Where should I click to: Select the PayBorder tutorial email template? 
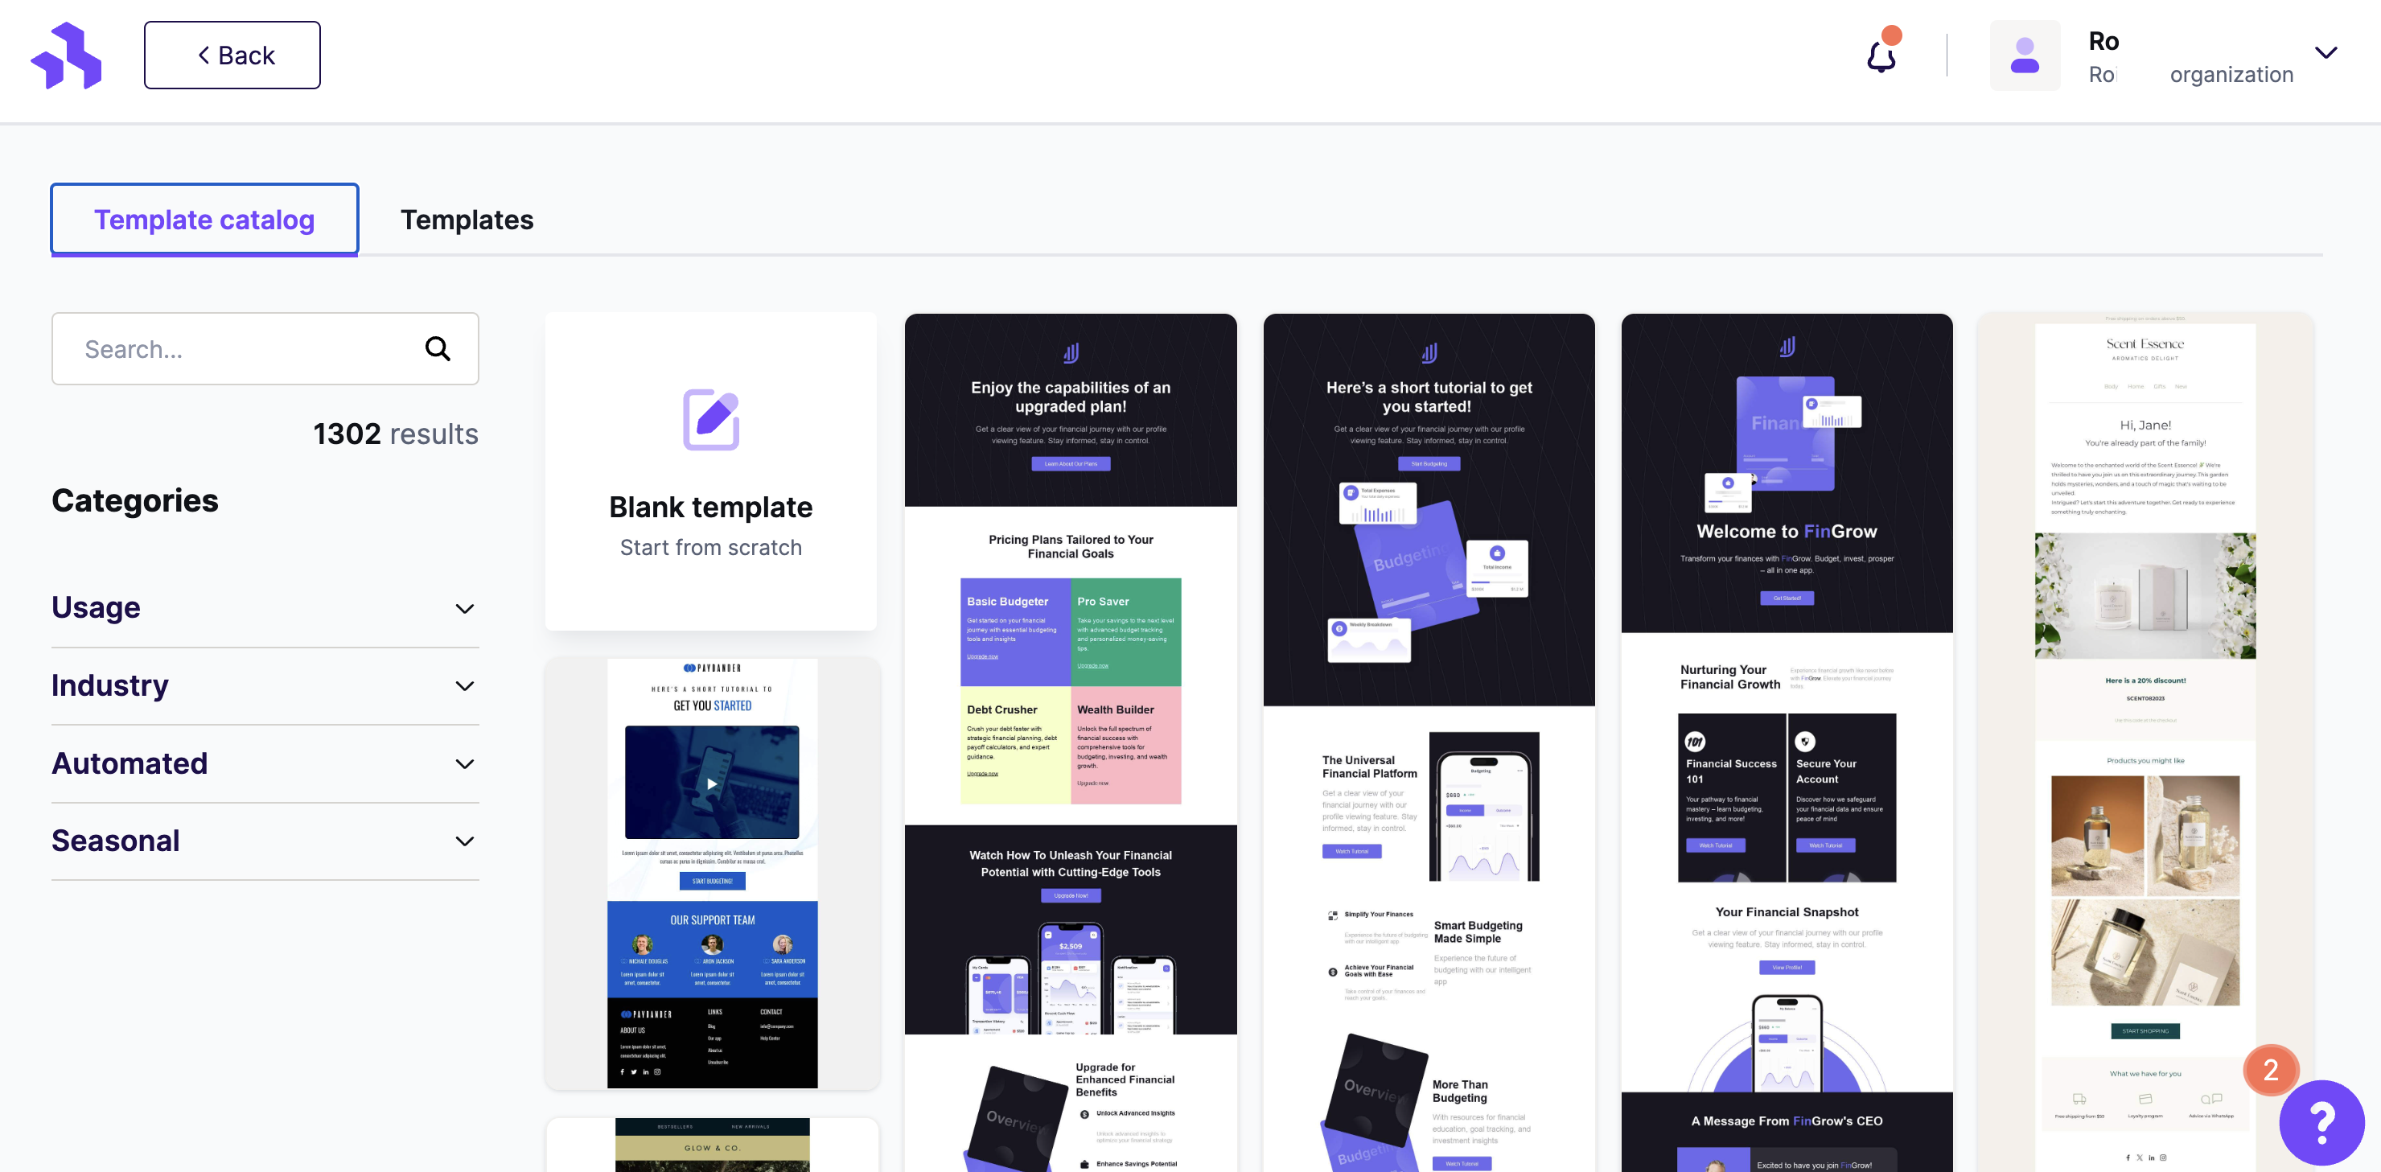pos(710,873)
